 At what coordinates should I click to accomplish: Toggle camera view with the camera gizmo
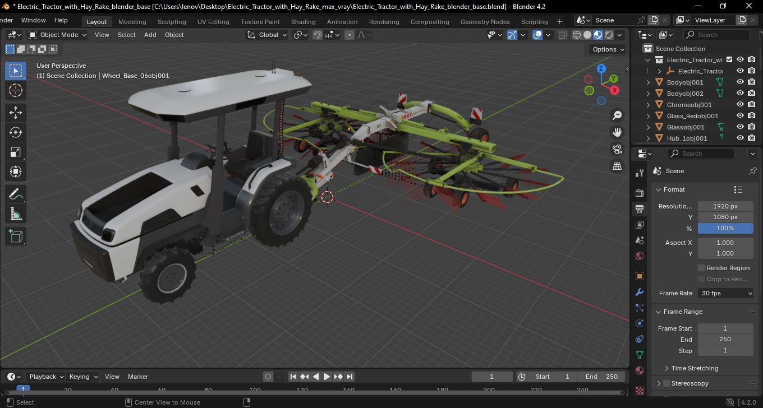[617, 149]
